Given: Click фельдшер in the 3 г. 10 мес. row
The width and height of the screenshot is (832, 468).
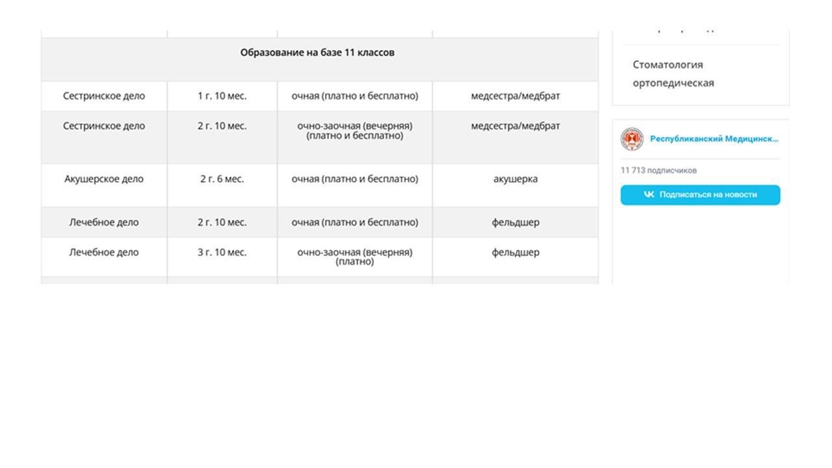Looking at the screenshot, I should [x=515, y=252].
